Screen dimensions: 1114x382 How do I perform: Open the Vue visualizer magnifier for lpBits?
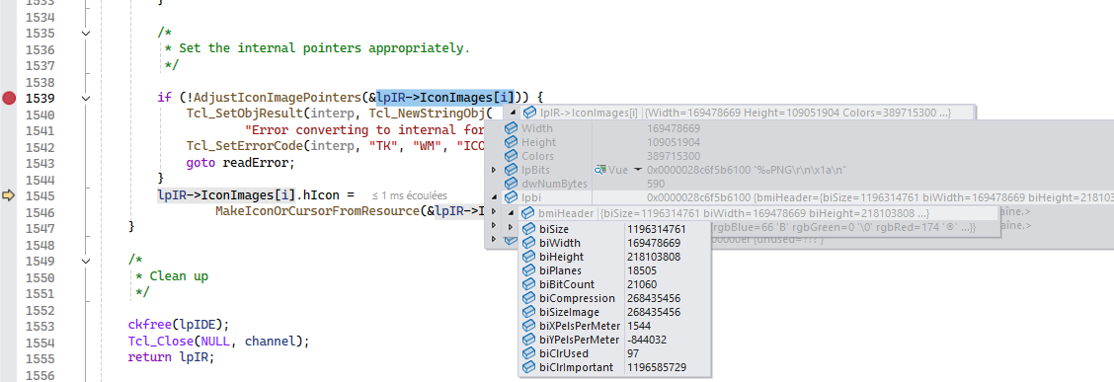(601, 170)
